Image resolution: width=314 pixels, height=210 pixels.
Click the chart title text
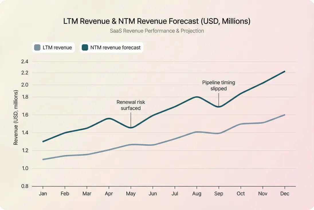(x=157, y=21)
